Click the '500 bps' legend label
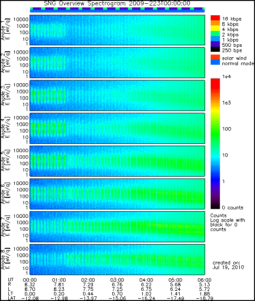Screen dimensions: 255x301 click(232, 45)
